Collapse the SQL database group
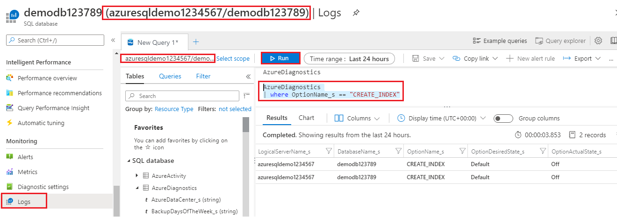This screenshot has height=217, width=617. 129,161
